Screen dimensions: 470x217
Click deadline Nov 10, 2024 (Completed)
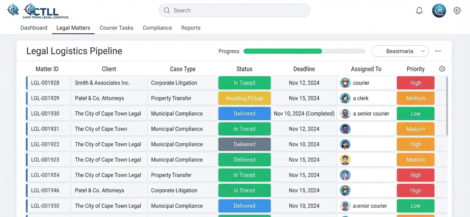(x=304, y=114)
